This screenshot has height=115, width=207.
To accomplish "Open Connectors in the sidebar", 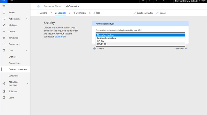I will click(14, 44).
